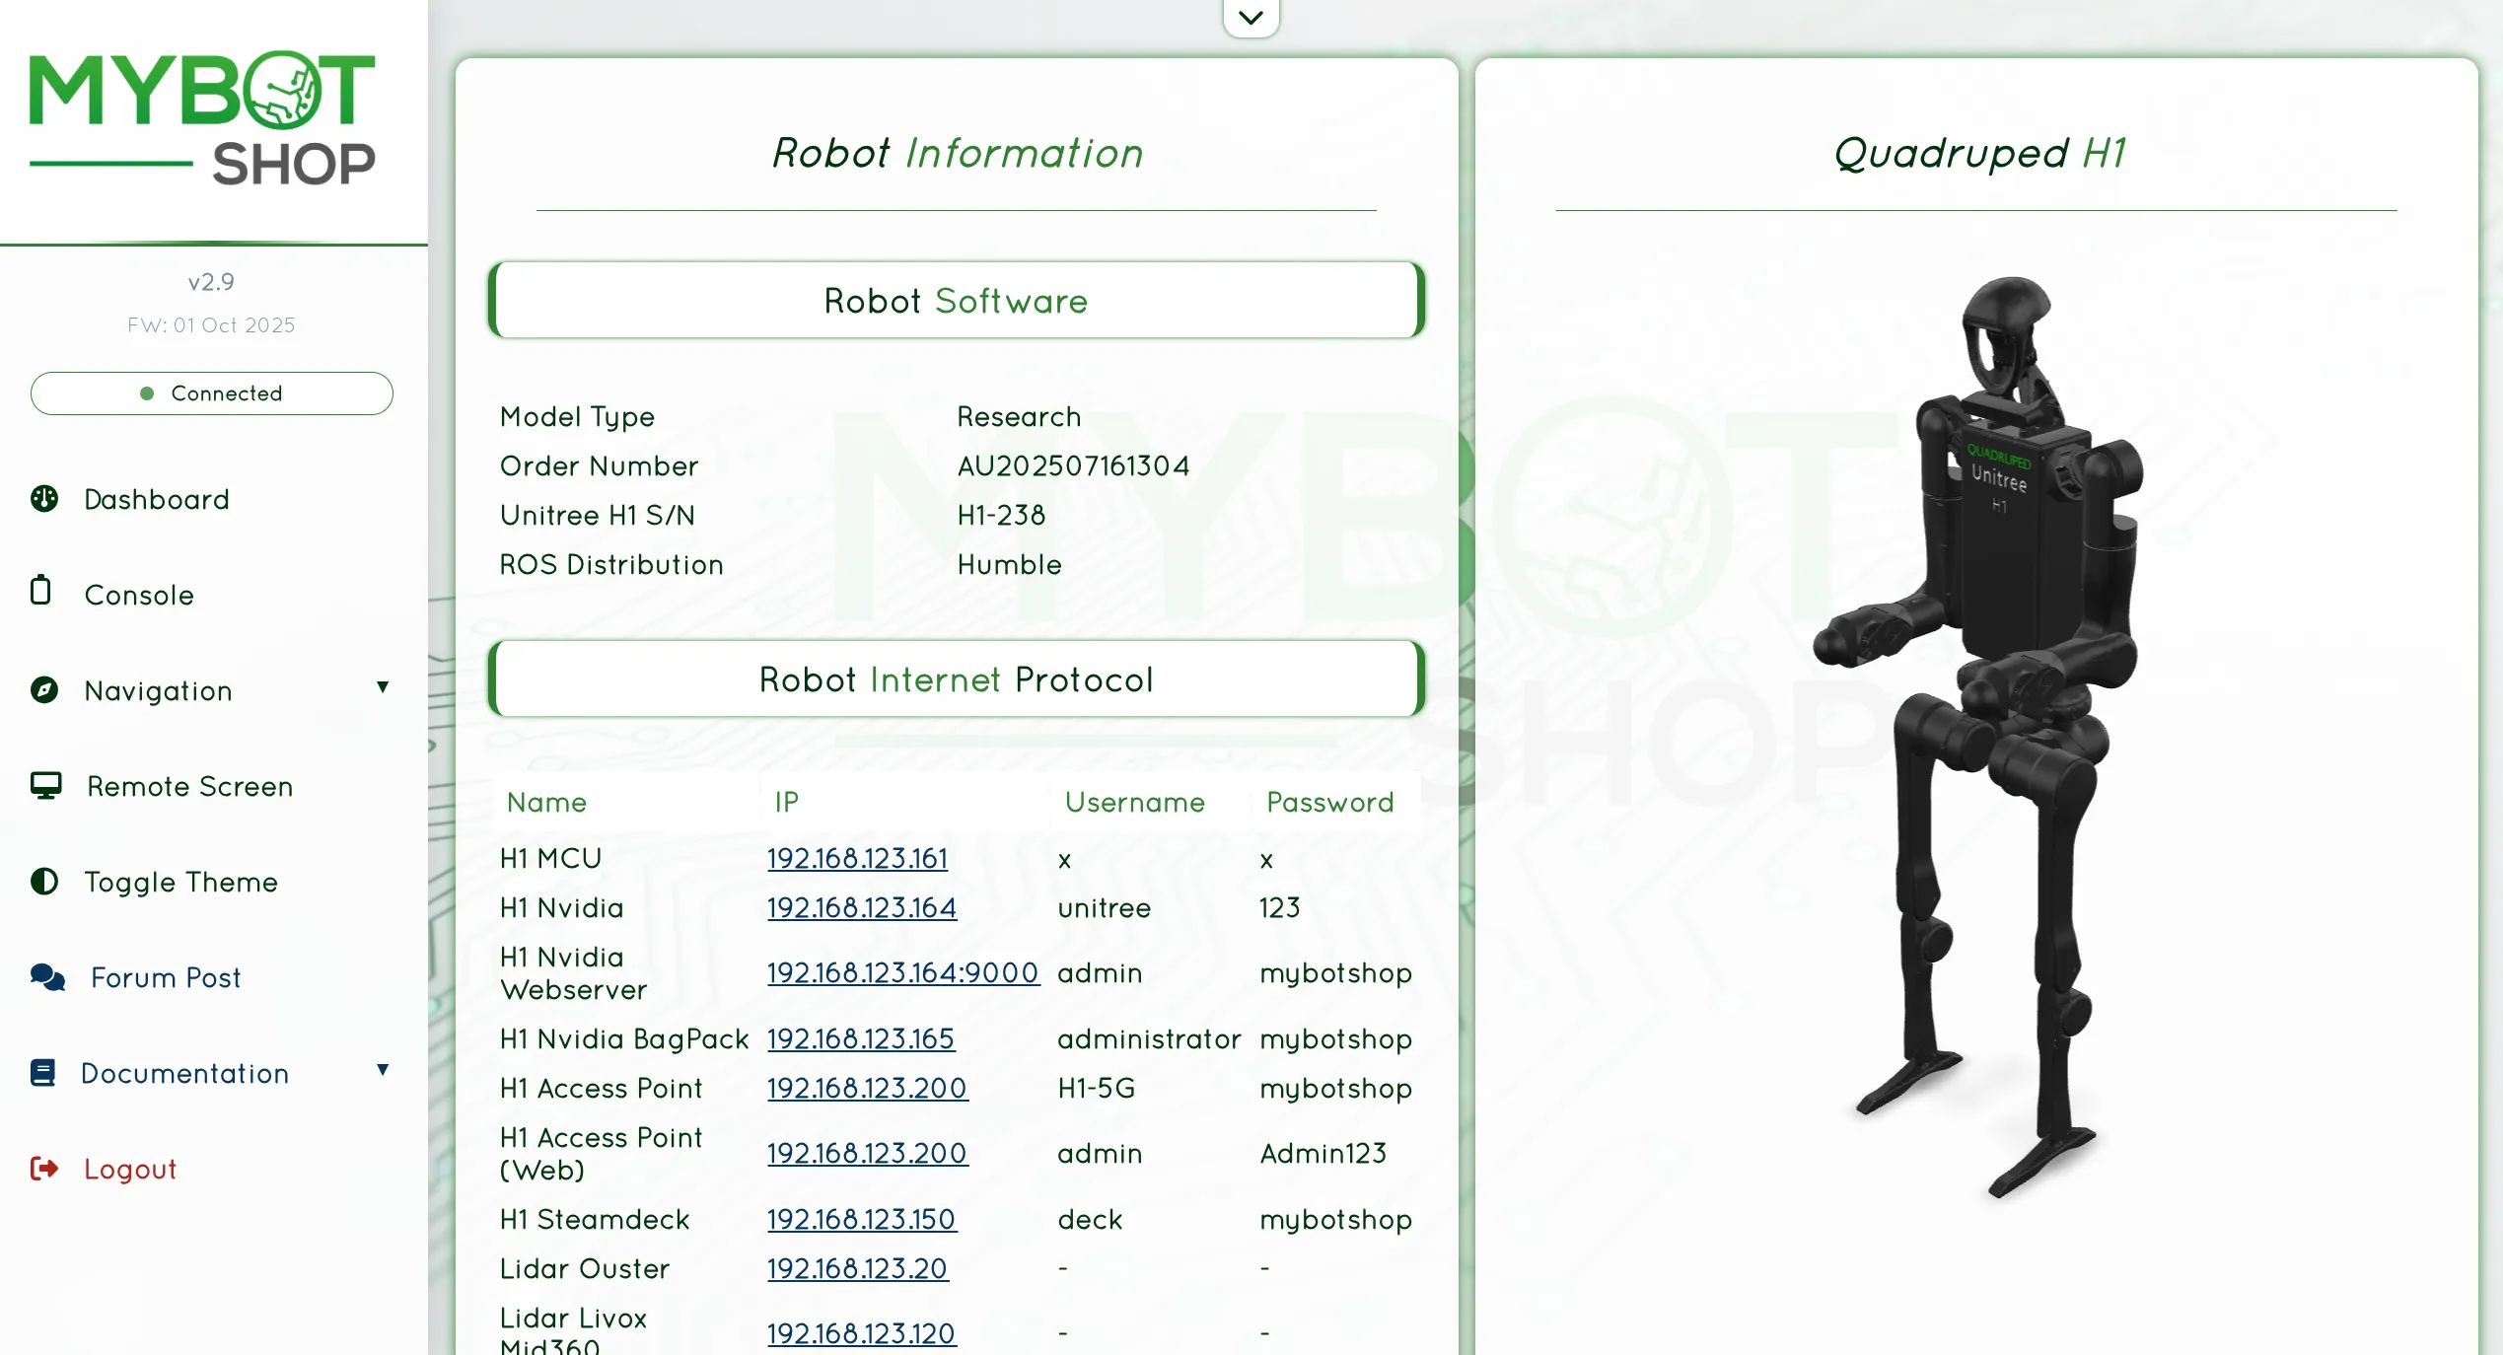Expand the Navigation submenu arrow
This screenshot has height=1355, width=2503.
pyautogui.click(x=383, y=687)
